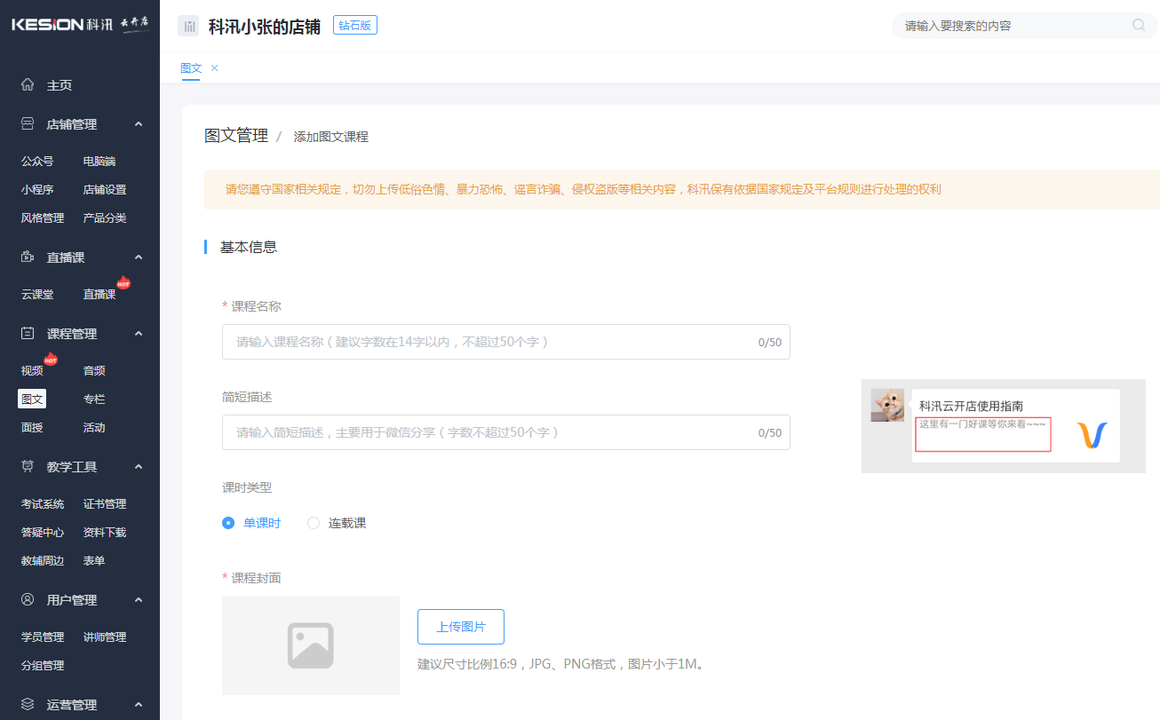Click the 主页 home icon in sidebar

point(27,84)
